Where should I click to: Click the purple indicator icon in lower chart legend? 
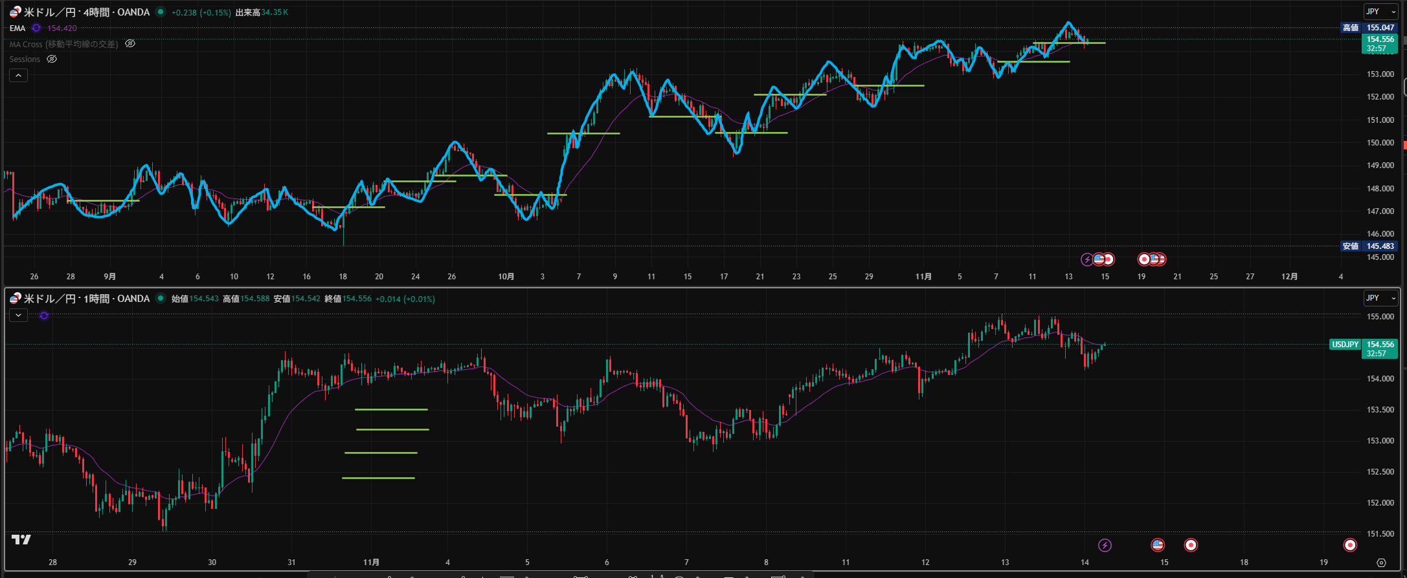point(44,316)
